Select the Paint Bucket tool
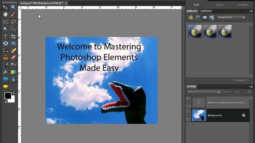Viewport: 255px width, 143px height. tap(5, 72)
